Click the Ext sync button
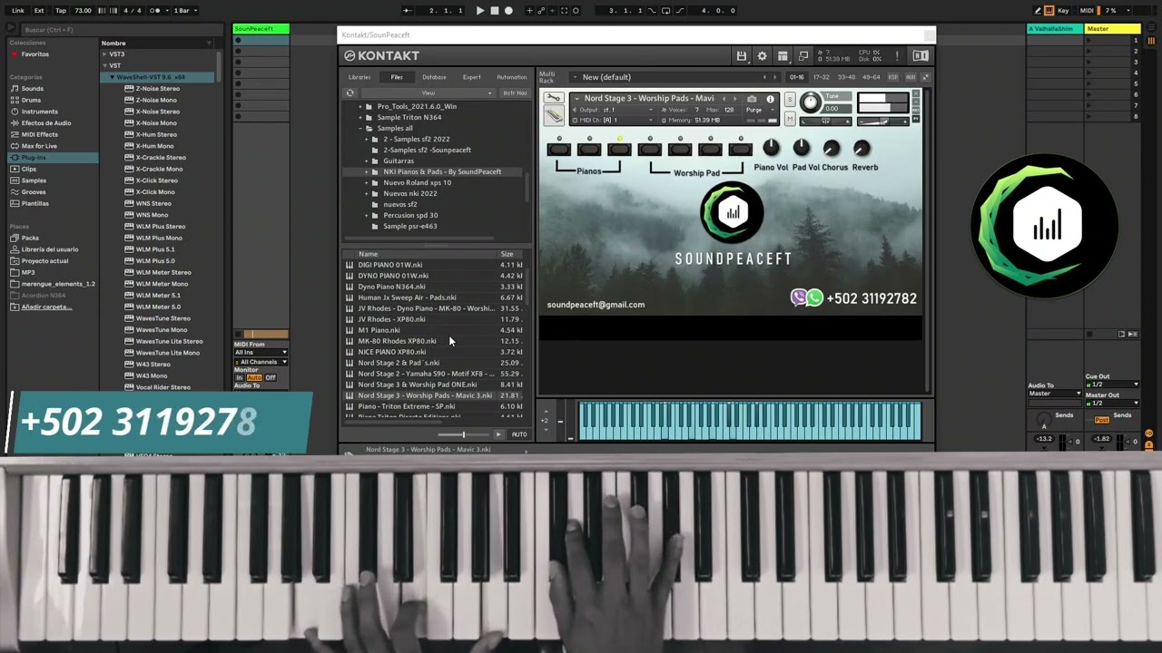The width and height of the screenshot is (1162, 653). coord(39,11)
